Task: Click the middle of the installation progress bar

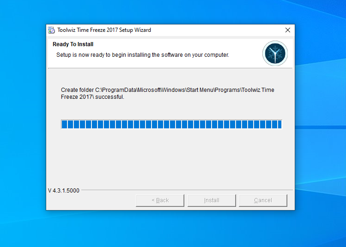Action: [x=171, y=124]
